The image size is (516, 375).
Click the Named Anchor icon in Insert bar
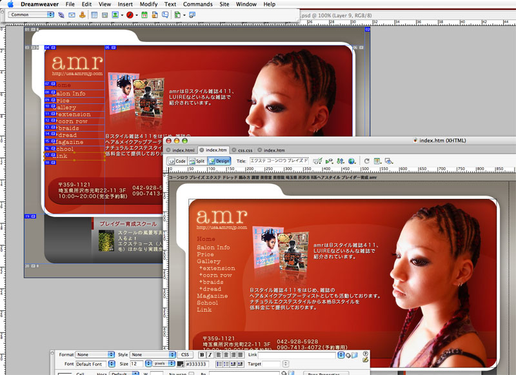click(83, 15)
